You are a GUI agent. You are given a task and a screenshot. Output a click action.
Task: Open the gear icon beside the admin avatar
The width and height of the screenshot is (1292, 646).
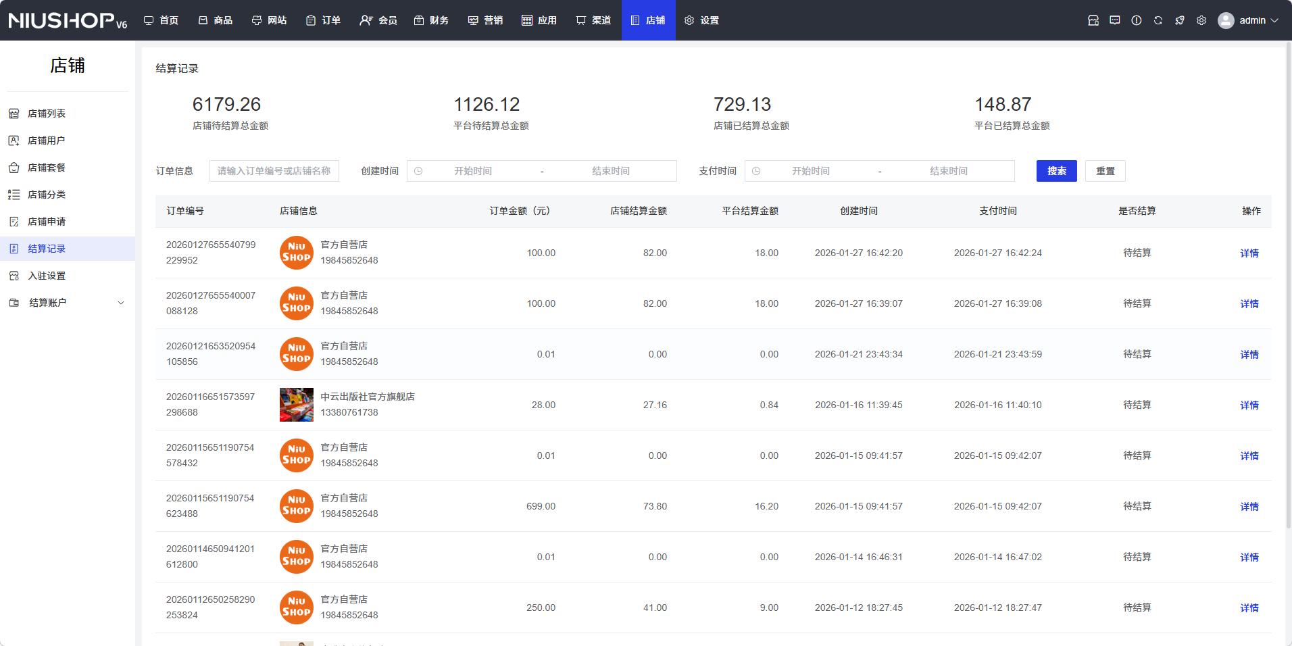pyautogui.click(x=1201, y=20)
